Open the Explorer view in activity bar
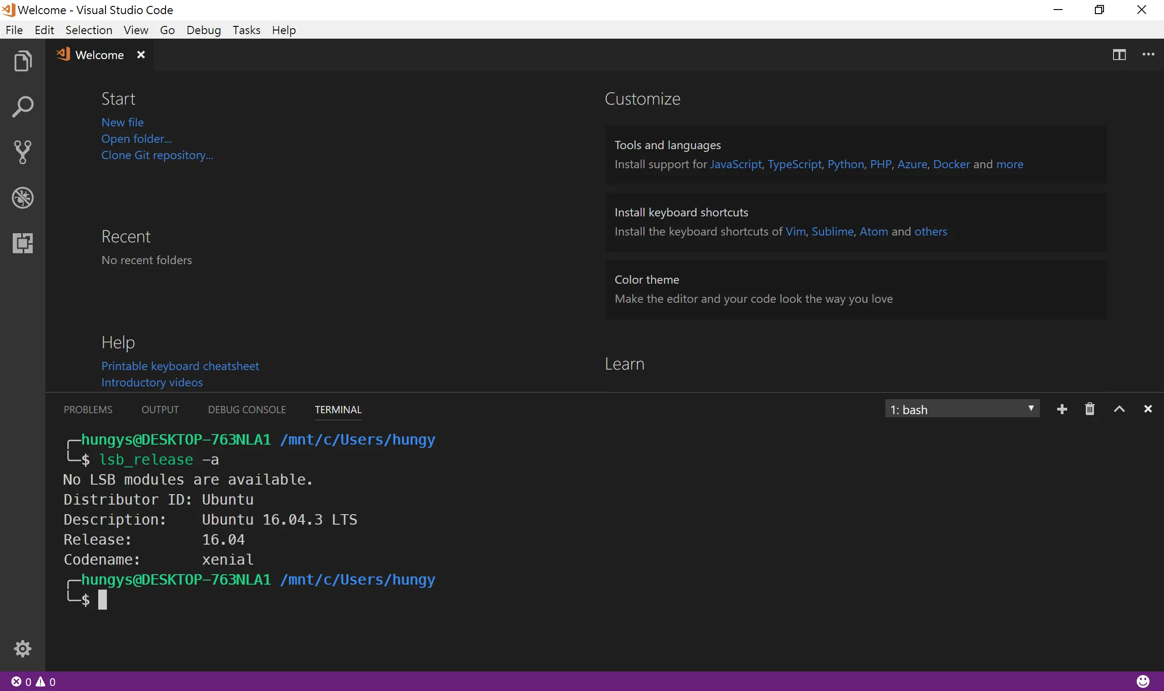The image size is (1164, 691). (x=22, y=61)
